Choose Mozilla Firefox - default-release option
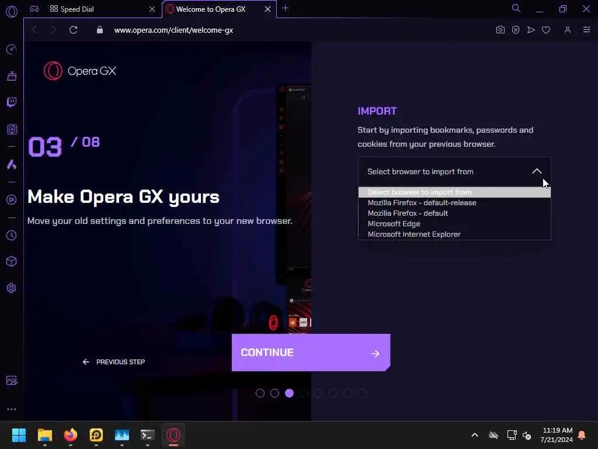The width and height of the screenshot is (598, 449). point(454,203)
